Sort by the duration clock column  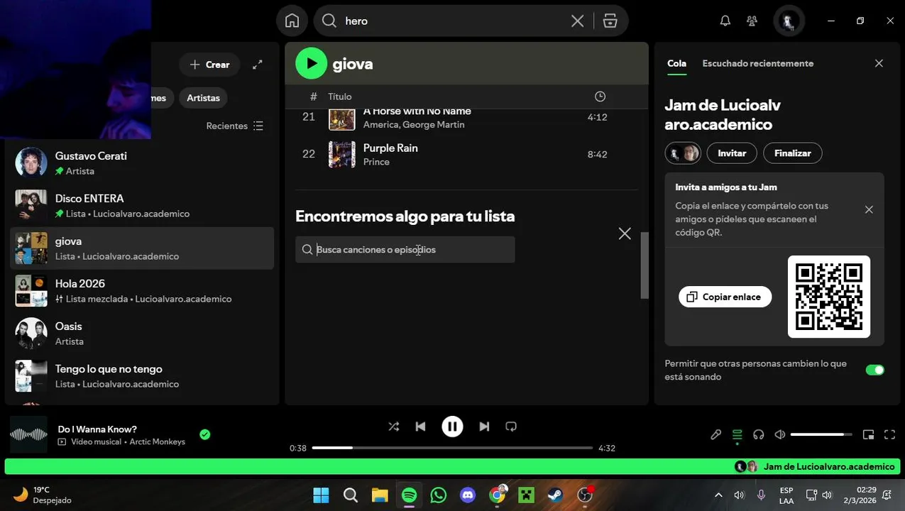600,97
